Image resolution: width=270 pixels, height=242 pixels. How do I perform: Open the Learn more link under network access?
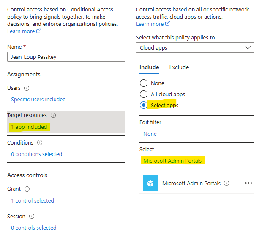(x=150, y=24)
